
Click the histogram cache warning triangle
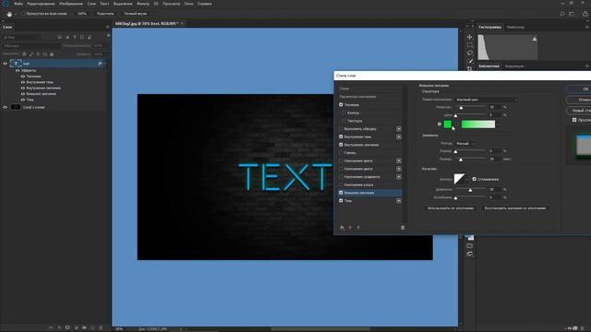point(535,39)
